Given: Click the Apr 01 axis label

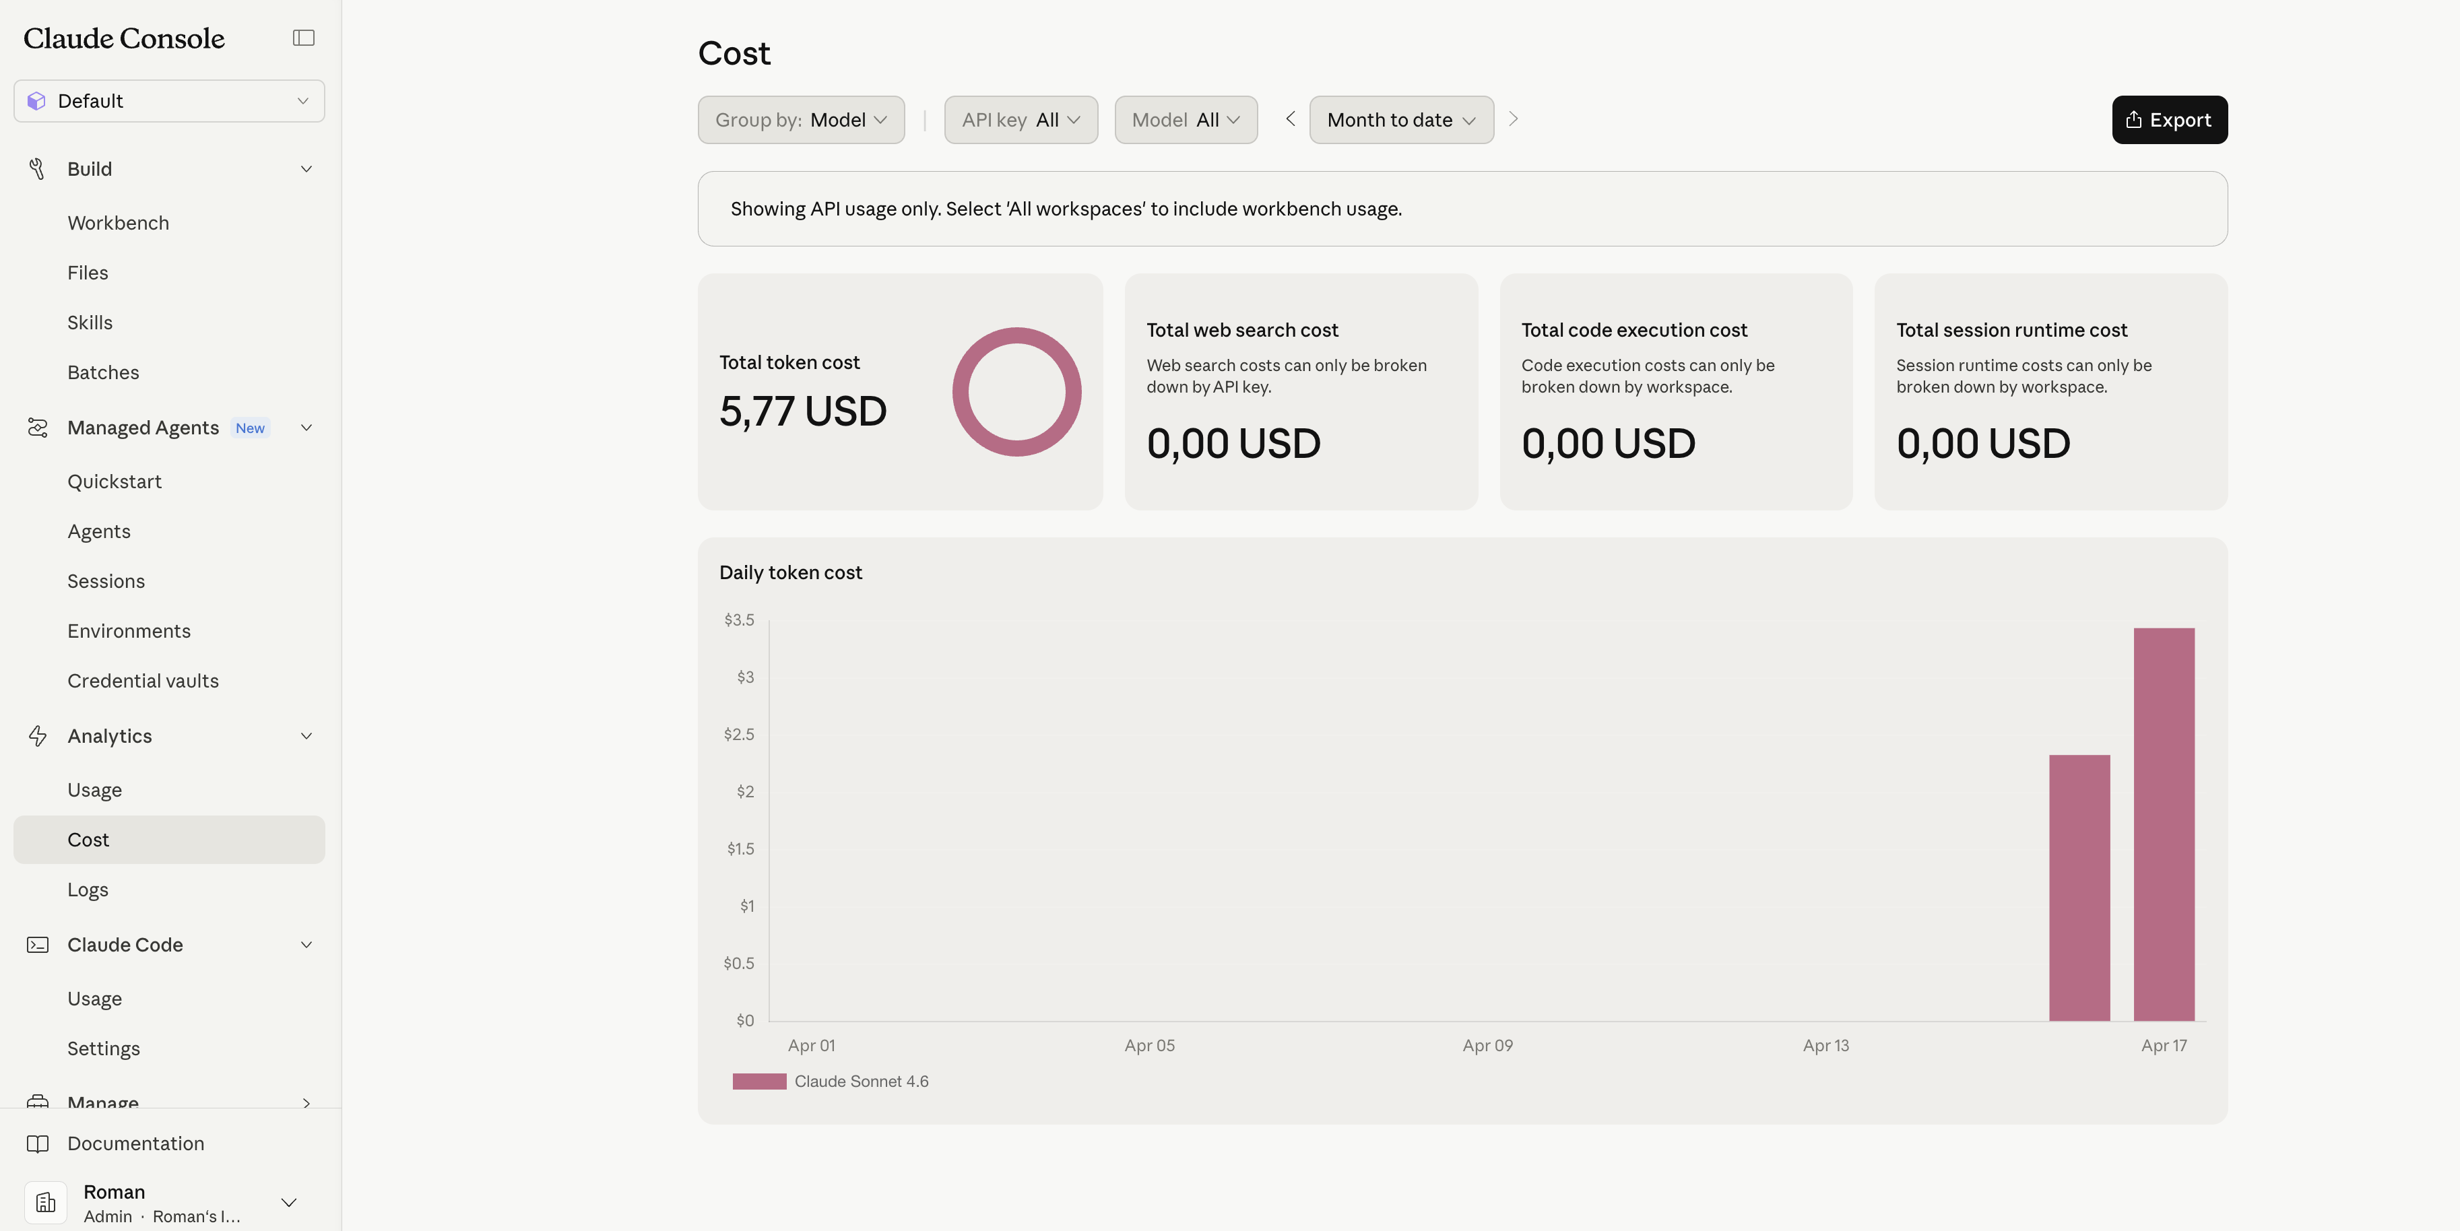Looking at the screenshot, I should tap(811, 1046).
